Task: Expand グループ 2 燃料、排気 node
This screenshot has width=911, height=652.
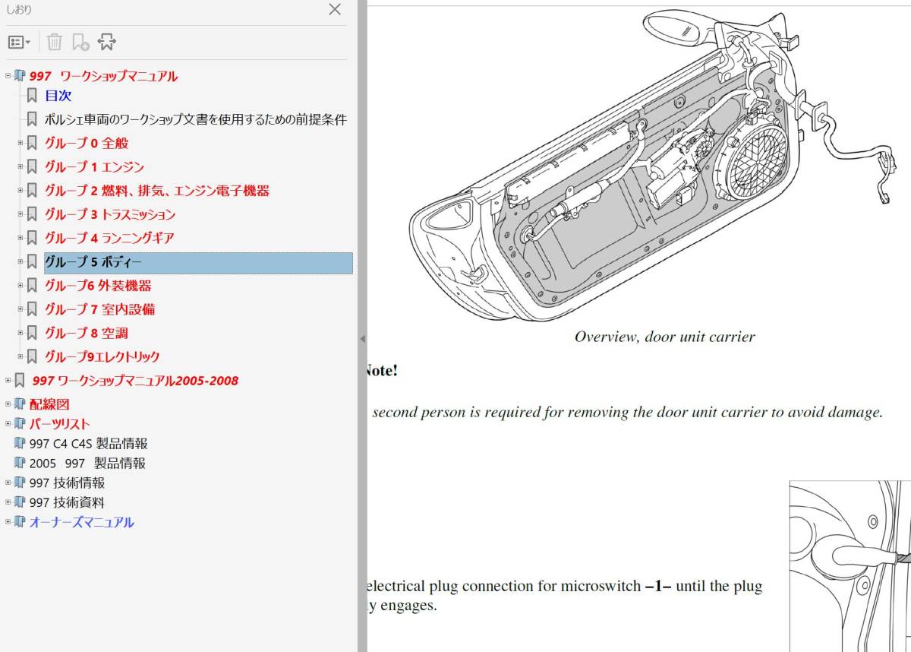Action: click(20, 190)
